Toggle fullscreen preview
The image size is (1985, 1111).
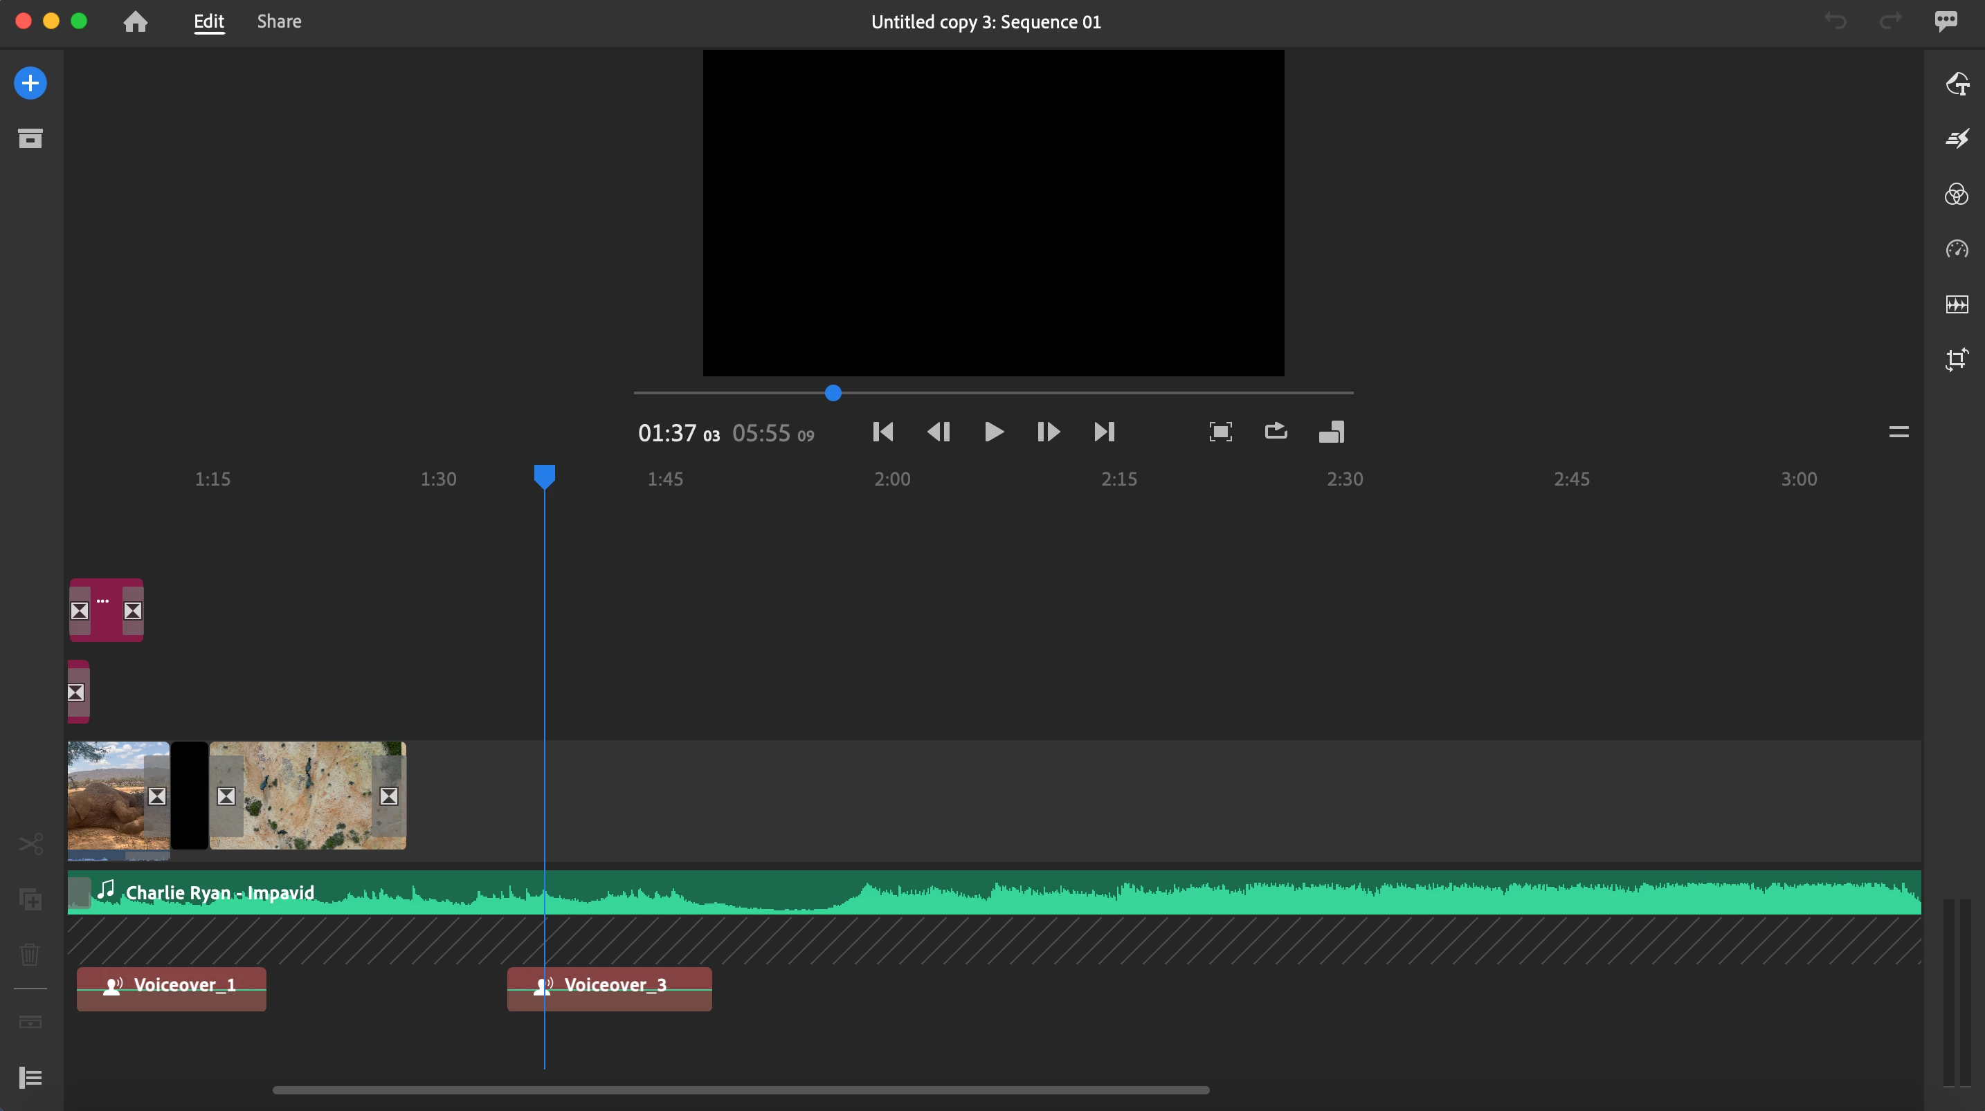[x=1221, y=432]
